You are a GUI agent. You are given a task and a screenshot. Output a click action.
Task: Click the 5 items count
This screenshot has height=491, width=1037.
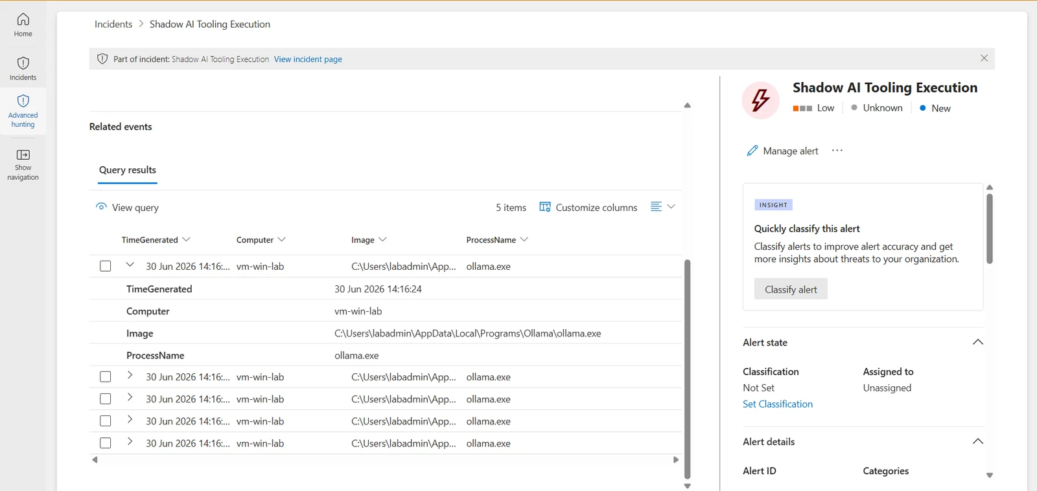click(511, 208)
